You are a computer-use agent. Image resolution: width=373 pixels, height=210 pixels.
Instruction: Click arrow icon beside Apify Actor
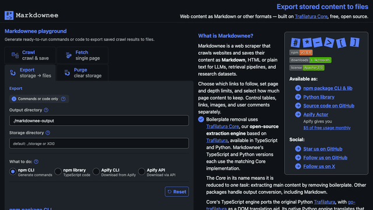(298, 114)
